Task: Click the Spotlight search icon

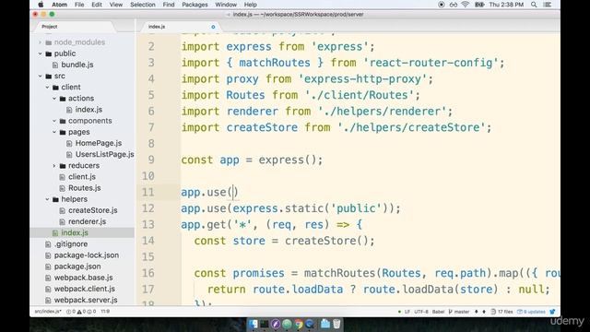Action: coord(534,5)
